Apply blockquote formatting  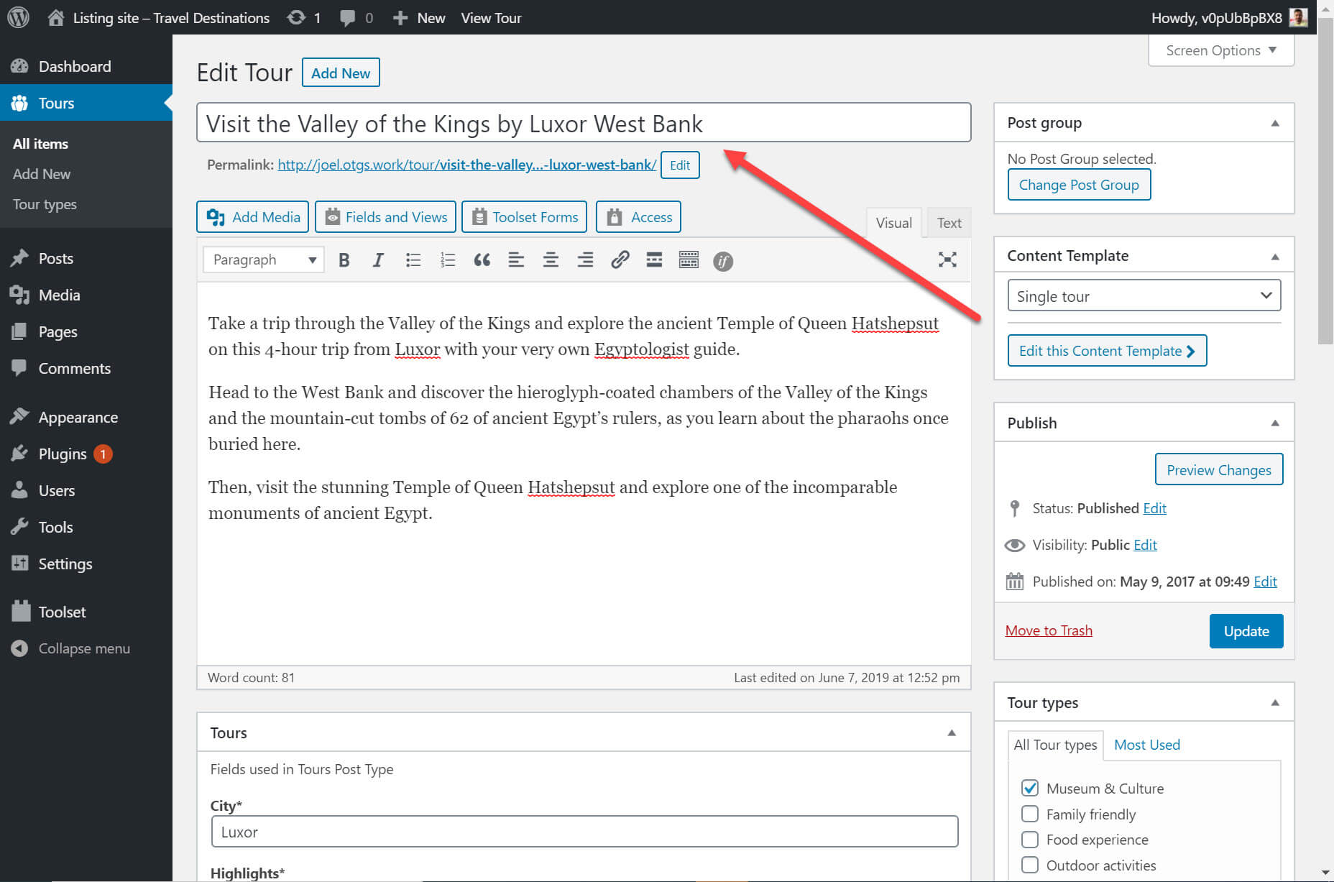point(482,260)
